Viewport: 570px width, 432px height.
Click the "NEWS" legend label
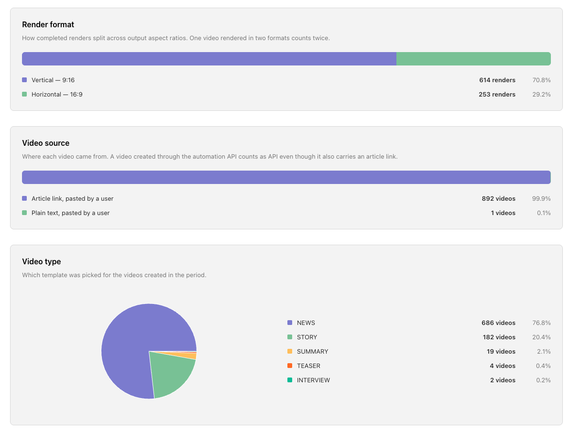pyautogui.click(x=306, y=323)
